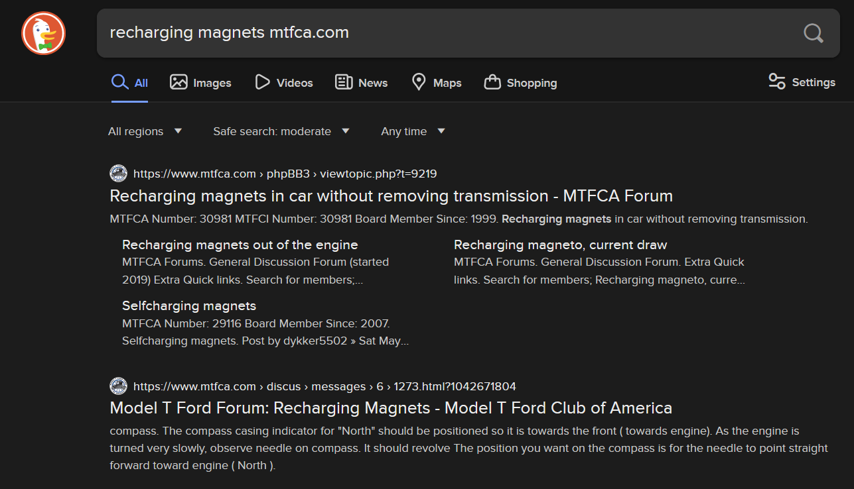Open 'Recharging magneto, current draw' sublink

point(560,244)
